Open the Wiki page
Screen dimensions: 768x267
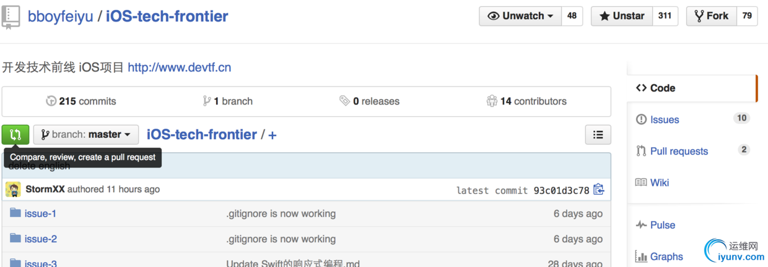click(x=659, y=183)
